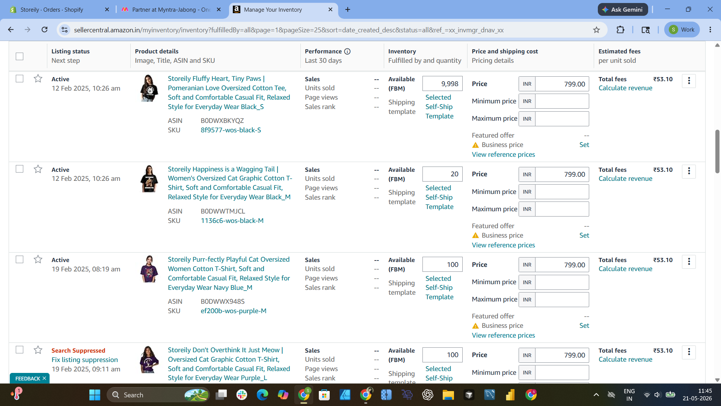Open Windows Start menu

point(95,395)
